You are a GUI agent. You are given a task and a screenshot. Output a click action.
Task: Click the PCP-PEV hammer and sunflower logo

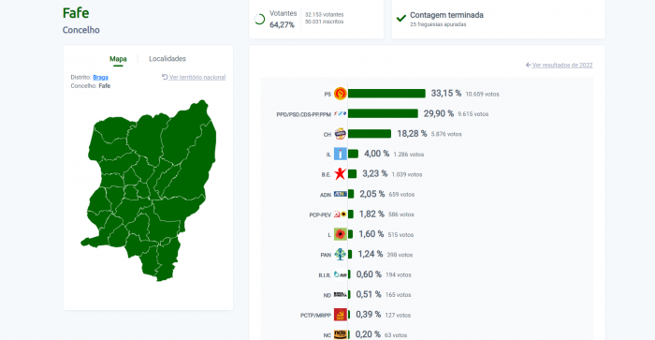tap(340, 214)
